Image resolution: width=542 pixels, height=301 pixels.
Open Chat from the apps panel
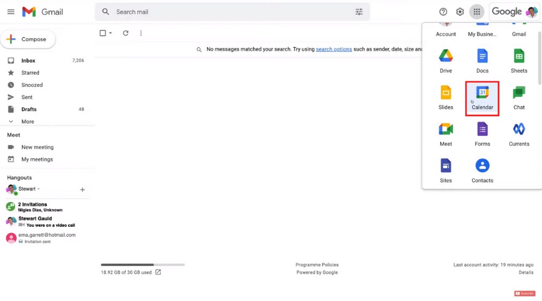point(519,97)
